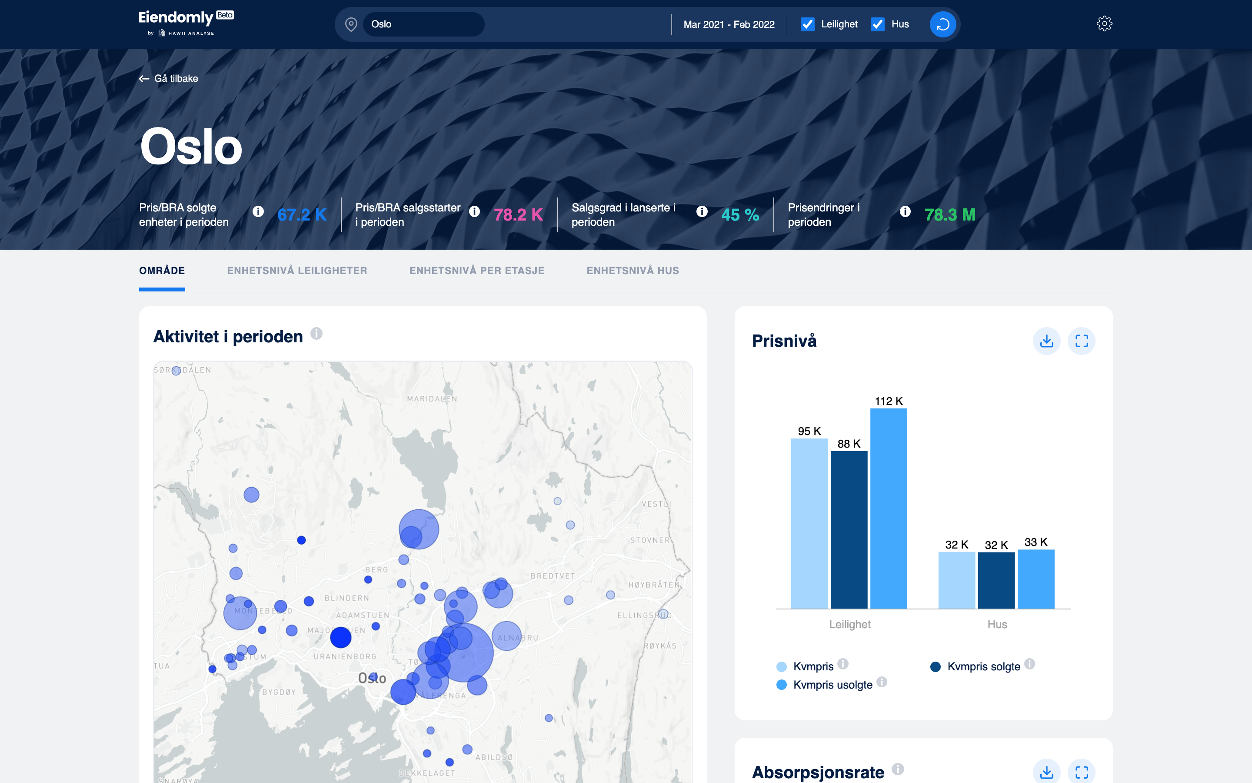Switch to ENHETSNIVÅ PER ETASJE tab

click(x=476, y=270)
